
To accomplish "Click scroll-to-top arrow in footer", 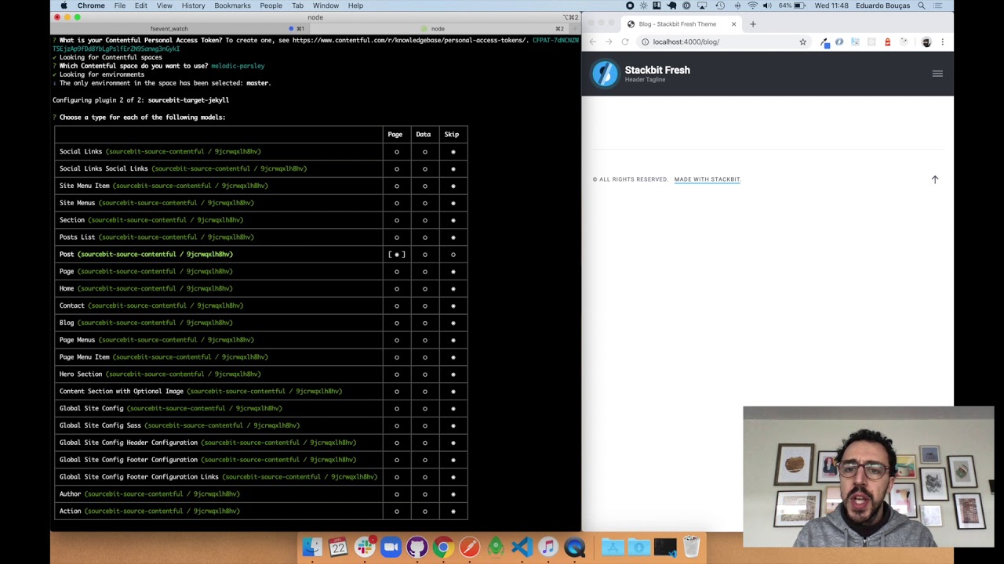I will 935,179.
